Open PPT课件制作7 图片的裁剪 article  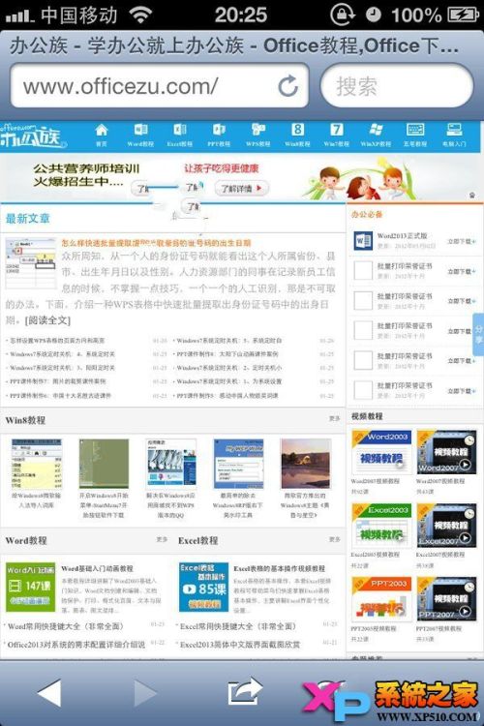point(57,381)
